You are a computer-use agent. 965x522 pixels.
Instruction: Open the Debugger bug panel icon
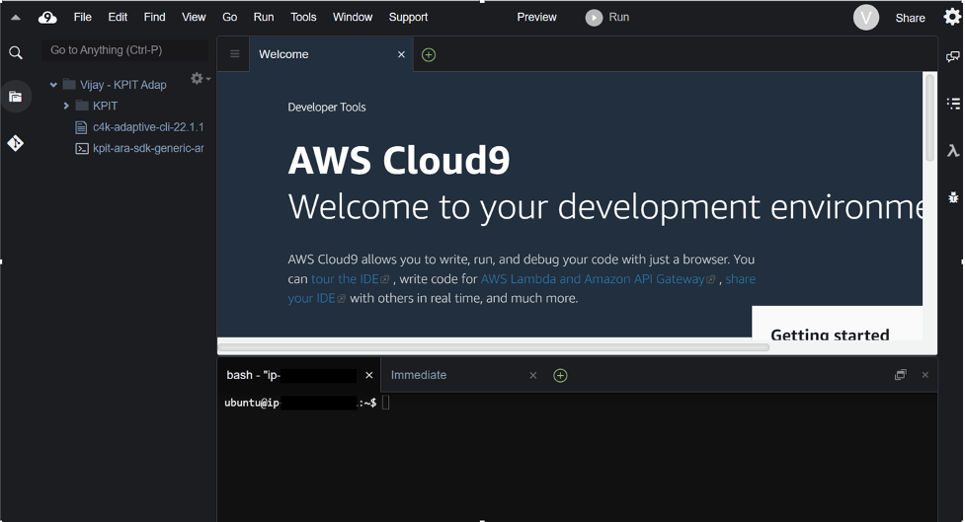tap(953, 197)
